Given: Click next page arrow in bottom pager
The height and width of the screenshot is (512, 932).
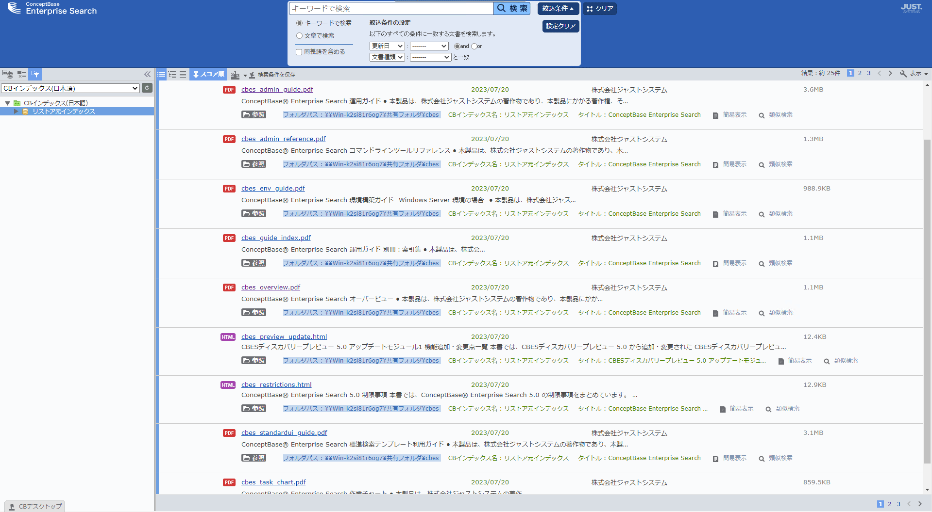Looking at the screenshot, I should 920,504.
